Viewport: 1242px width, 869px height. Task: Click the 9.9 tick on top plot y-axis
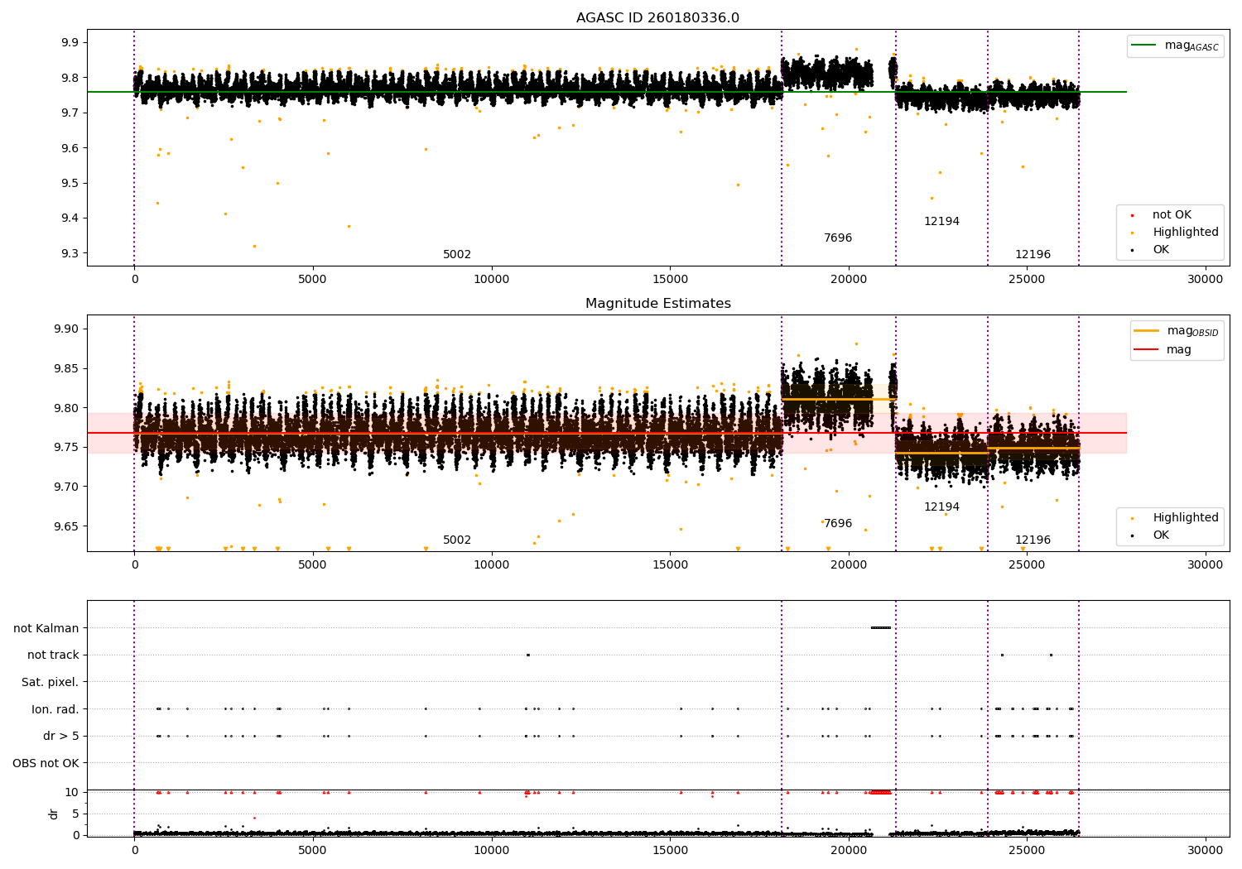[x=70, y=42]
